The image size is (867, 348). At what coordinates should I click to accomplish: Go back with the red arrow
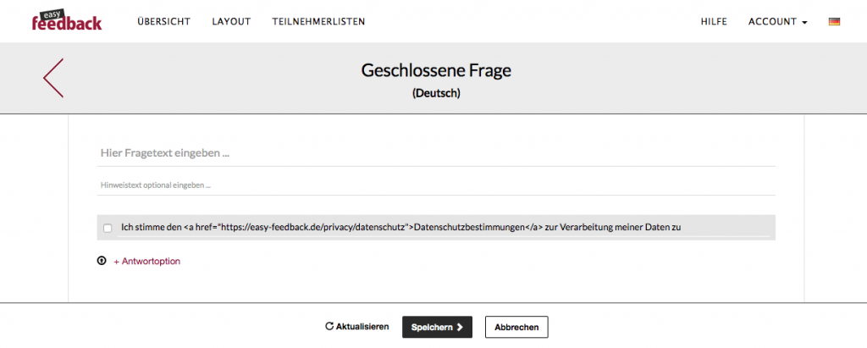pos(53,78)
